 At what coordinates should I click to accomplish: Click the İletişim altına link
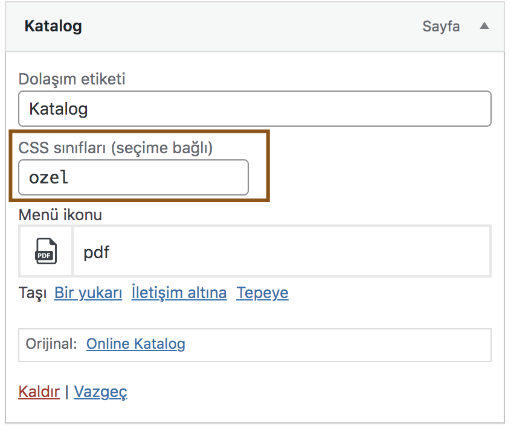click(179, 293)
